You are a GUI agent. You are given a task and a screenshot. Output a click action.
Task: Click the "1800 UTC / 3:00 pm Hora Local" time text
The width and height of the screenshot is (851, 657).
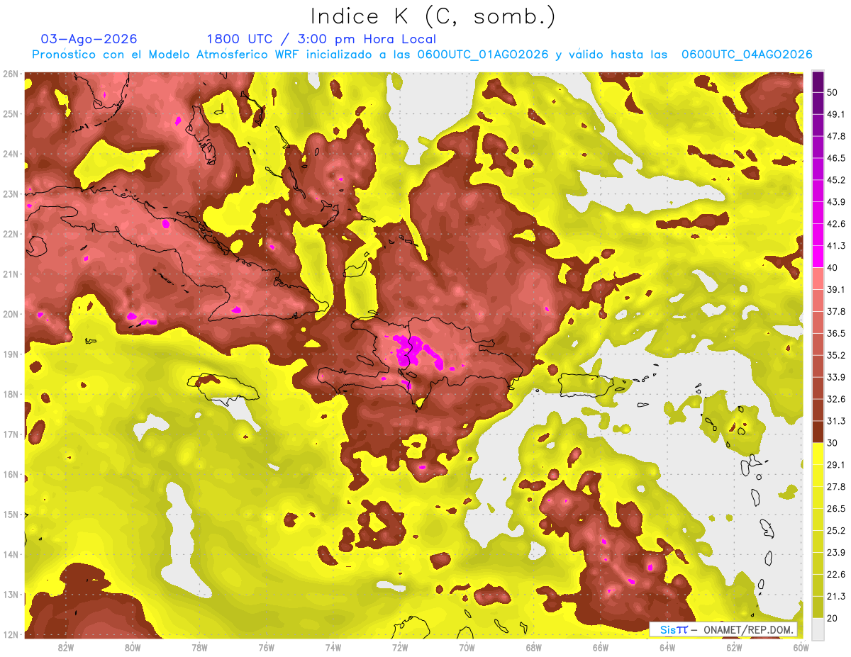[x=321, y=39]
